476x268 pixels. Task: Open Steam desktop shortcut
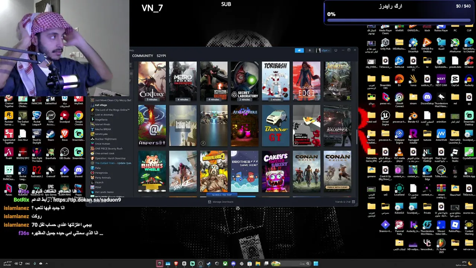(x=51, y=135)
